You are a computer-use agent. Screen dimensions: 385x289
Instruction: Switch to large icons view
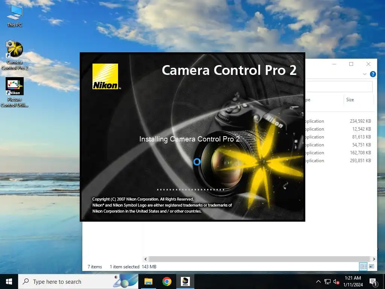pyautogui.click(x=371, y=266)
